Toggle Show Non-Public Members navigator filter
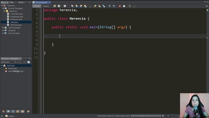Viewport: 209px width, 118px height. click(18, 111)
